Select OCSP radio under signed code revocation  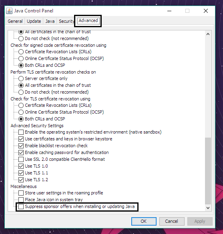pos(21,58)
